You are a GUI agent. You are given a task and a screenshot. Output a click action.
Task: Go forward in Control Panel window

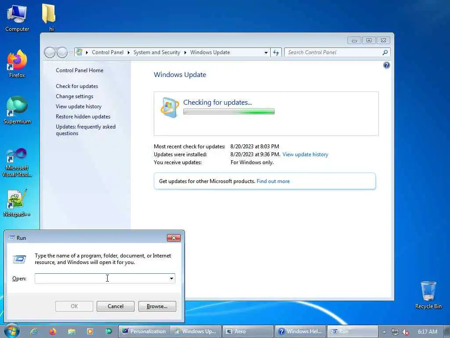click(x=62, y=52)
